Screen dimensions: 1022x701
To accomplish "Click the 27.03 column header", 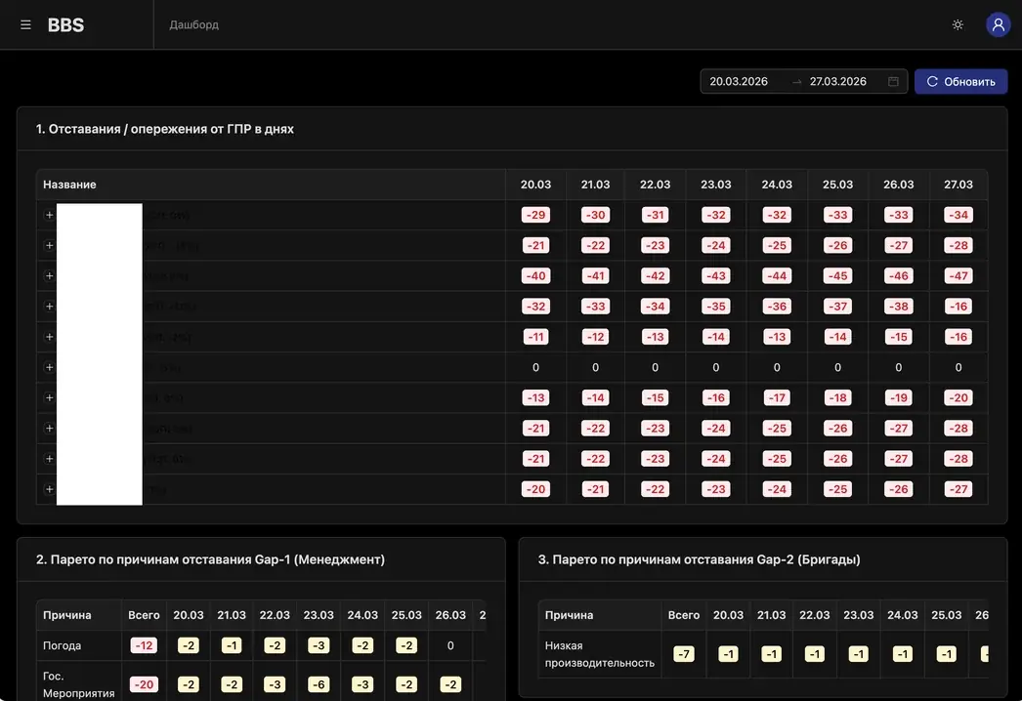I will [x=958, y=185].
